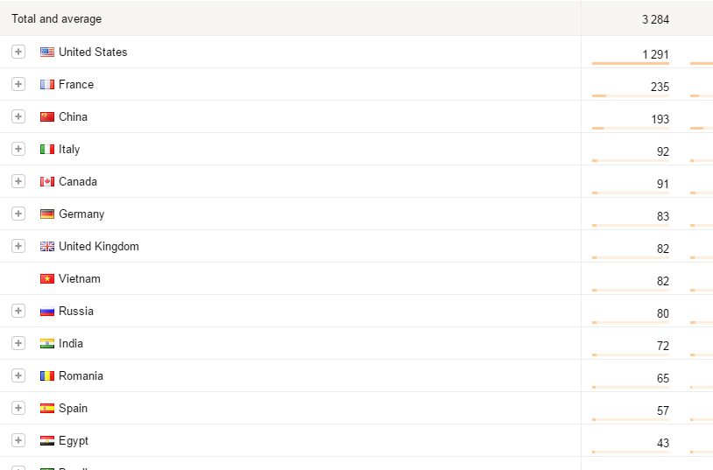Expand the Spain row
The height and width of the screenshot is (470, 713).
tap(18, 408)
